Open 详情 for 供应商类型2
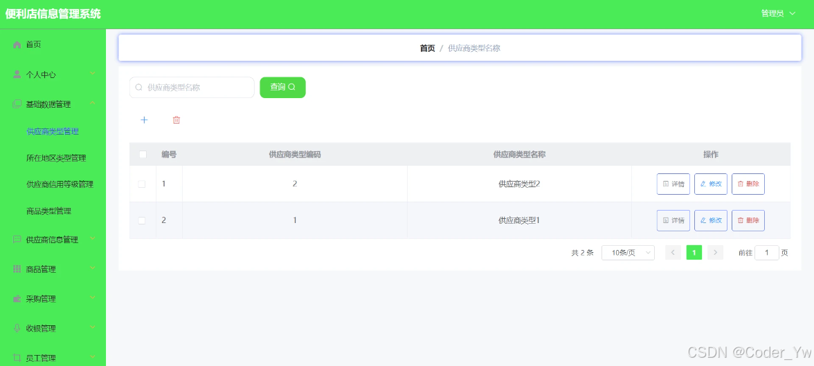Viewport: 814px width, 366px height. (673, 184)
